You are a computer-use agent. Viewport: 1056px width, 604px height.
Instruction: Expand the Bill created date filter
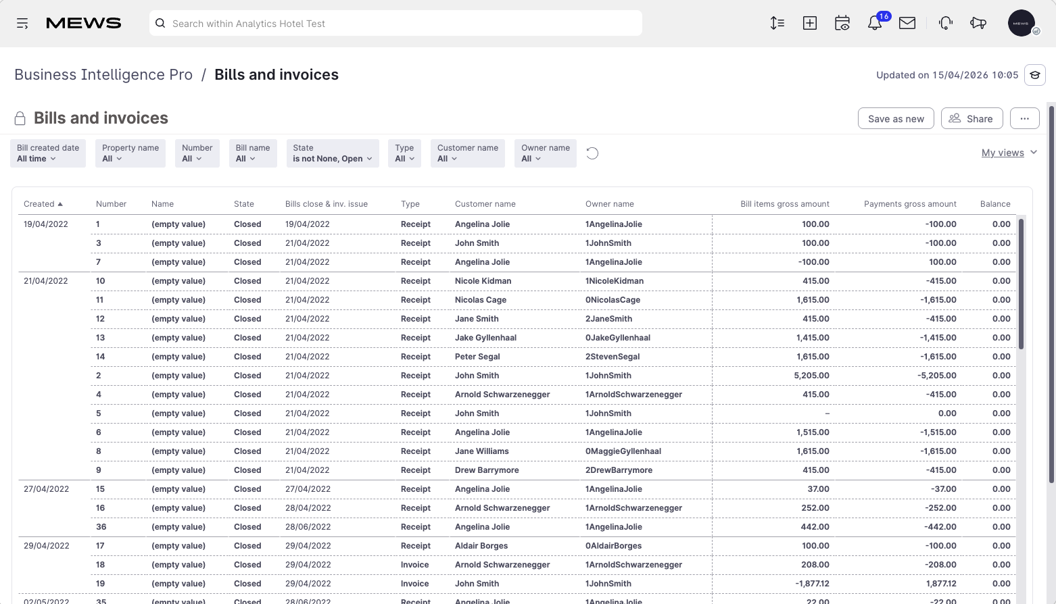pyautogui.click(x=48, y=153)
